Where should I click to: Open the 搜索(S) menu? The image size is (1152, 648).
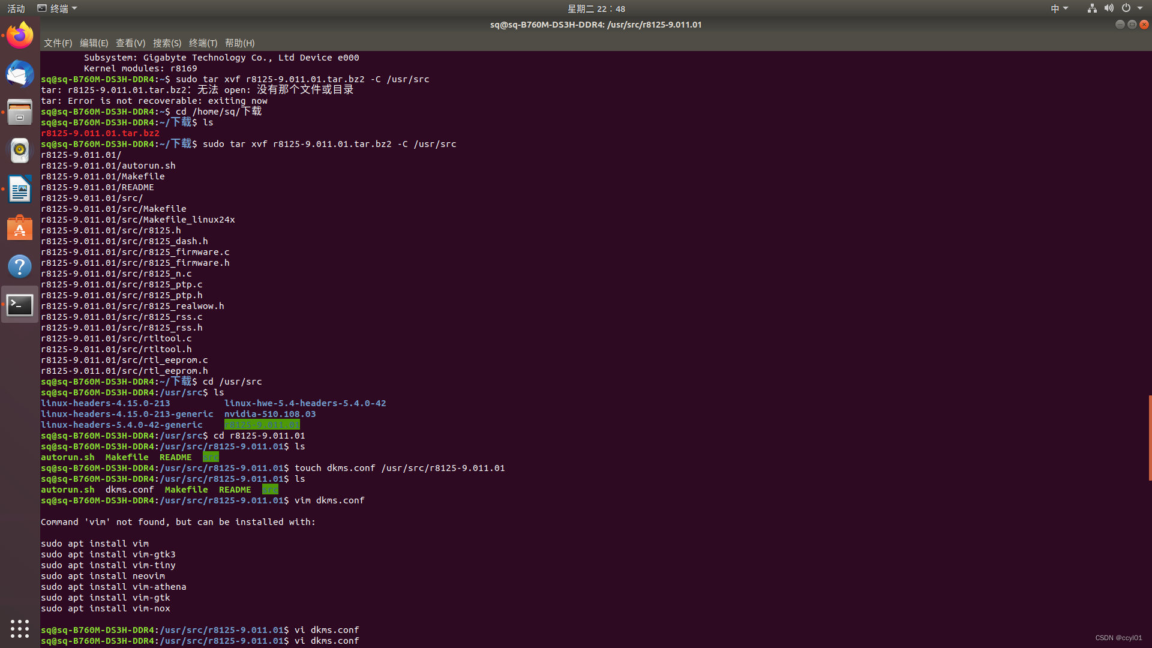pos(167,43)
